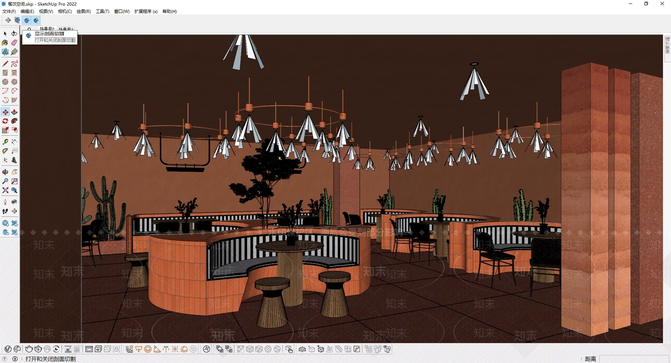This screenshot has width=671, height=363.
Task: Pick the Follow Me tool
Action: [14, 121]
